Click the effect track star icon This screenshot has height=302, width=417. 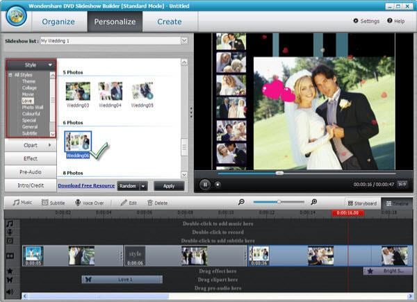(10, 271)
